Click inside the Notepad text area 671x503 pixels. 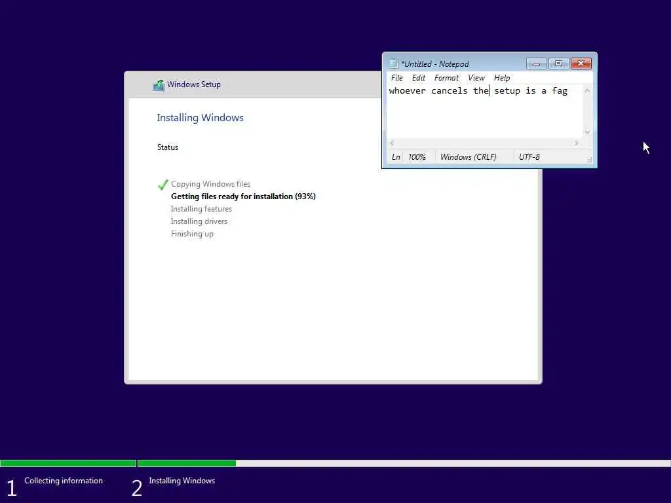click(x=485, y=111)
